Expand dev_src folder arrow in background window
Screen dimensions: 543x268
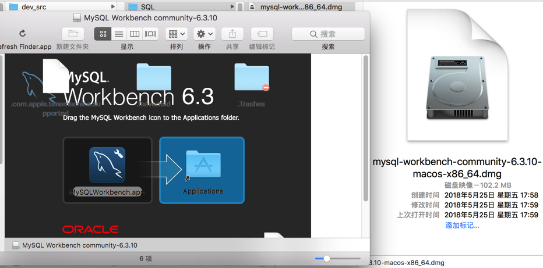(x=113, y=6)
